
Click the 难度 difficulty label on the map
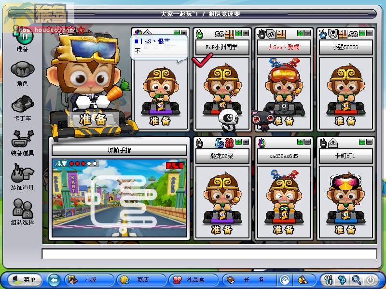click(61, 163)
